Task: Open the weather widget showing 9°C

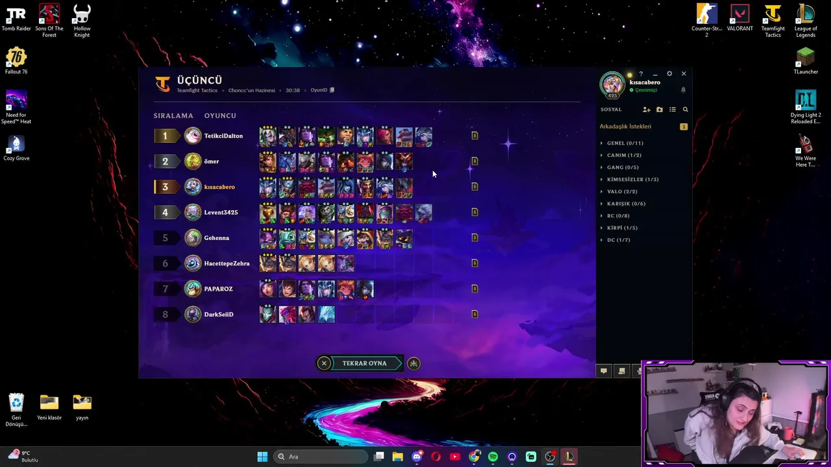Action: pos(23,457)
